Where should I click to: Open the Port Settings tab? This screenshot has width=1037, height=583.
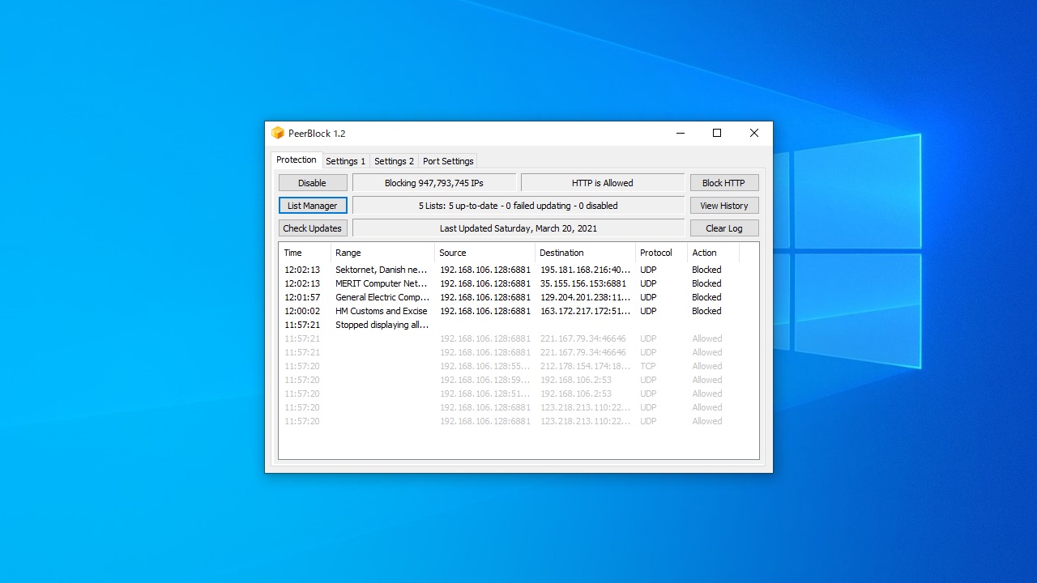[448, 161]
